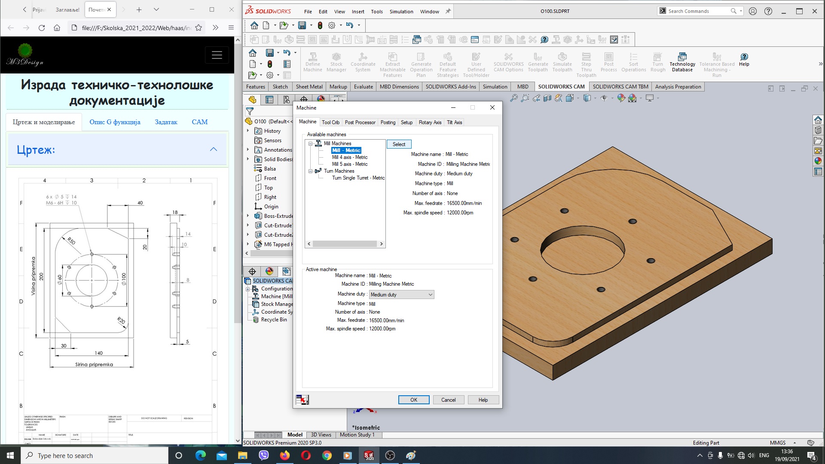Select Mill 5 axis - Metric machine
This screenshot has width=825, height=464.
(349, 164)
